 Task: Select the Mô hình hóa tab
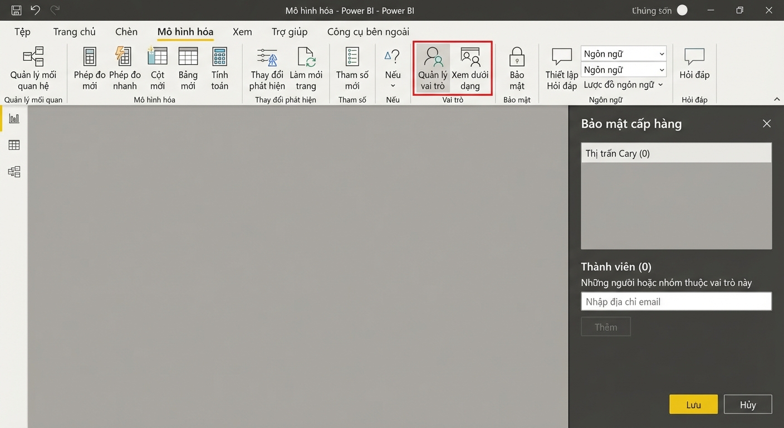[x=185, y=32]
